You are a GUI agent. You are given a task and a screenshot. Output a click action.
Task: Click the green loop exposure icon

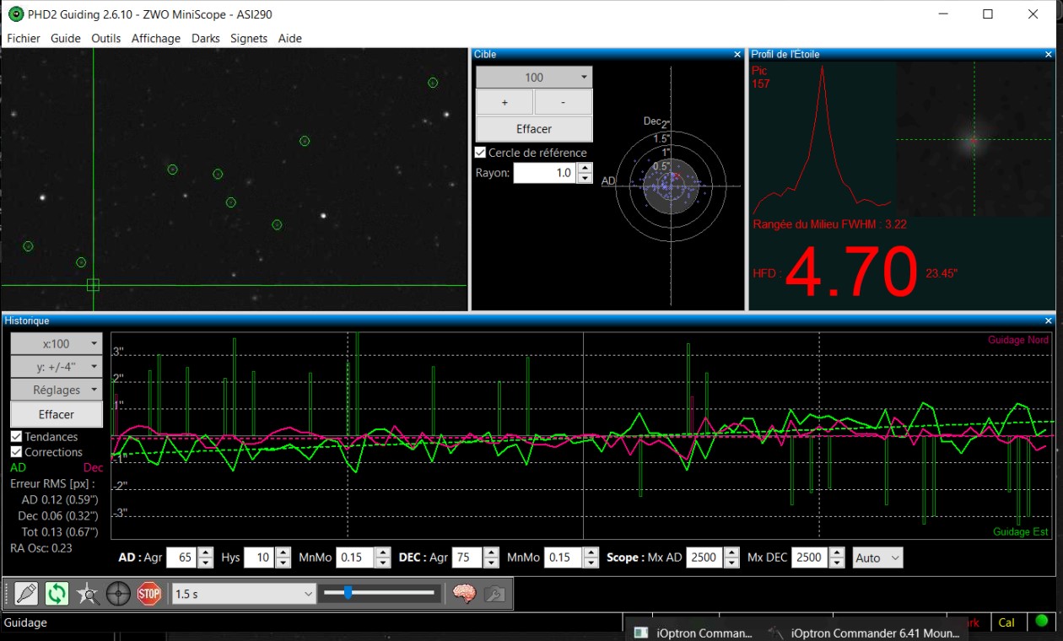pos(57,594)
